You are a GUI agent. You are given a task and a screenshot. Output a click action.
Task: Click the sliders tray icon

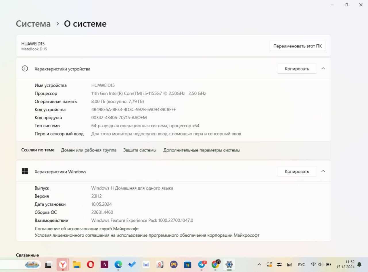pos(279,265)
